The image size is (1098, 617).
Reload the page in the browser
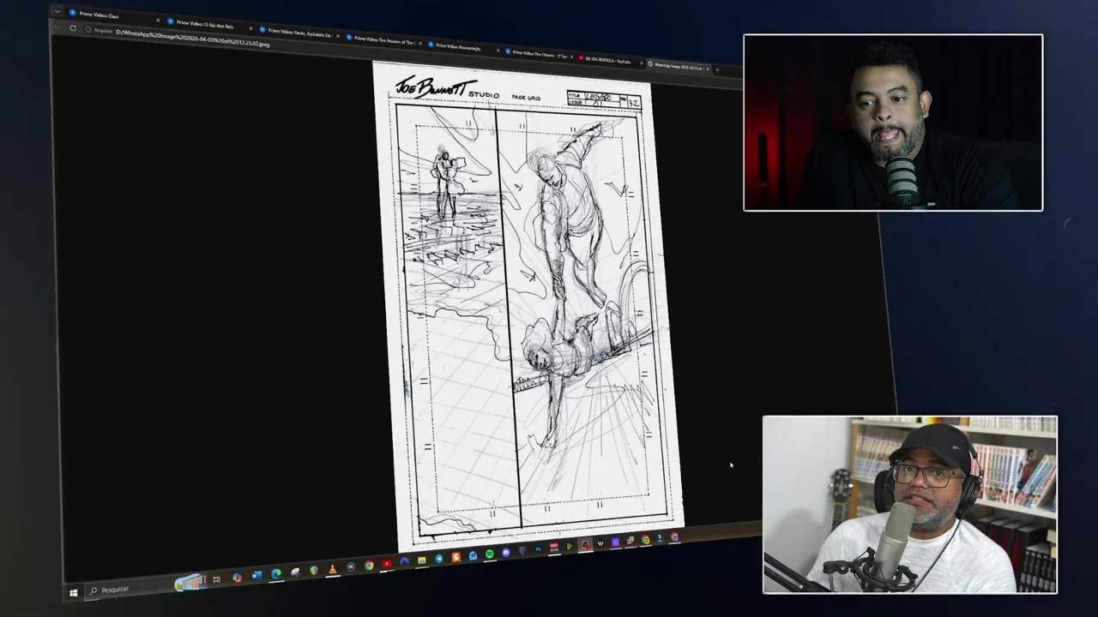point(73,27)
